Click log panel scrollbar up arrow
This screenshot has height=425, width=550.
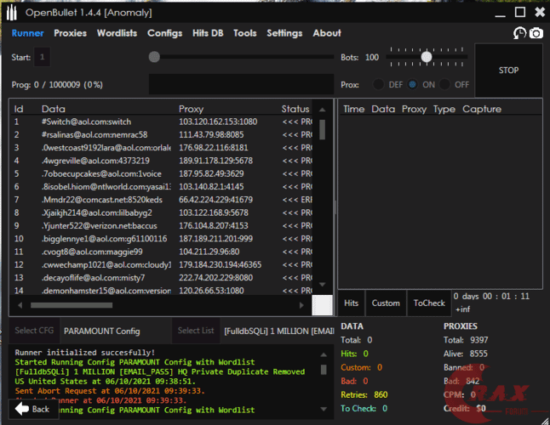point(324,354)
